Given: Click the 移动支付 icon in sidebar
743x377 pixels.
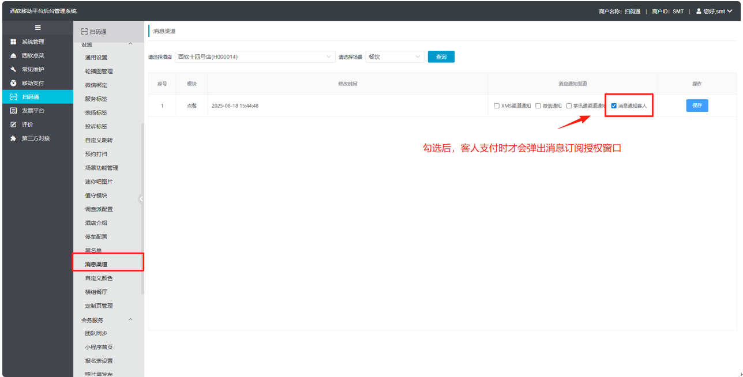Looking at the screenshot, I should [x=13, y=83].
